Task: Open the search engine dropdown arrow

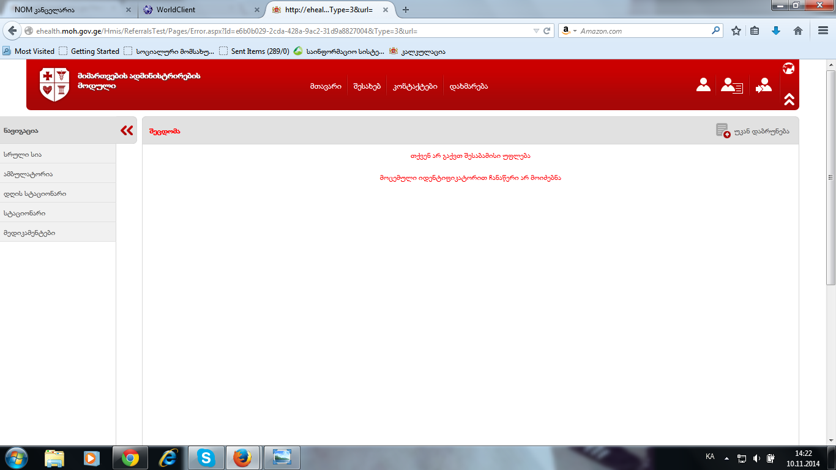Action: click(575, 31)
